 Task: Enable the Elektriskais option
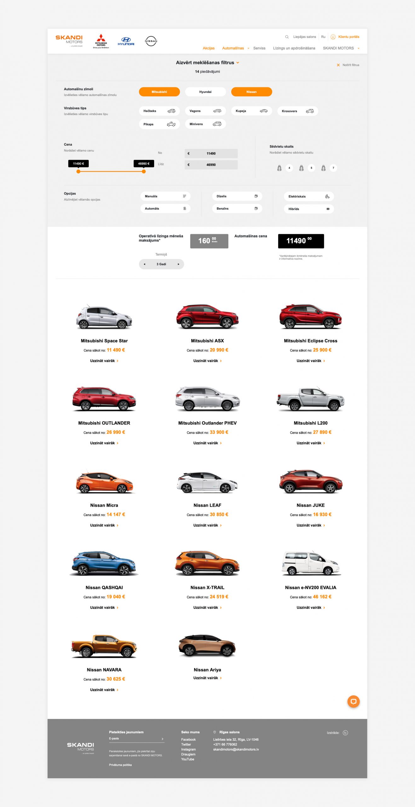tap(309, 196)
